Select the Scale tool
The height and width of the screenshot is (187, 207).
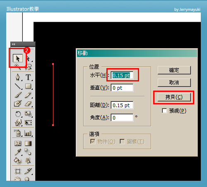click(28, 114)
